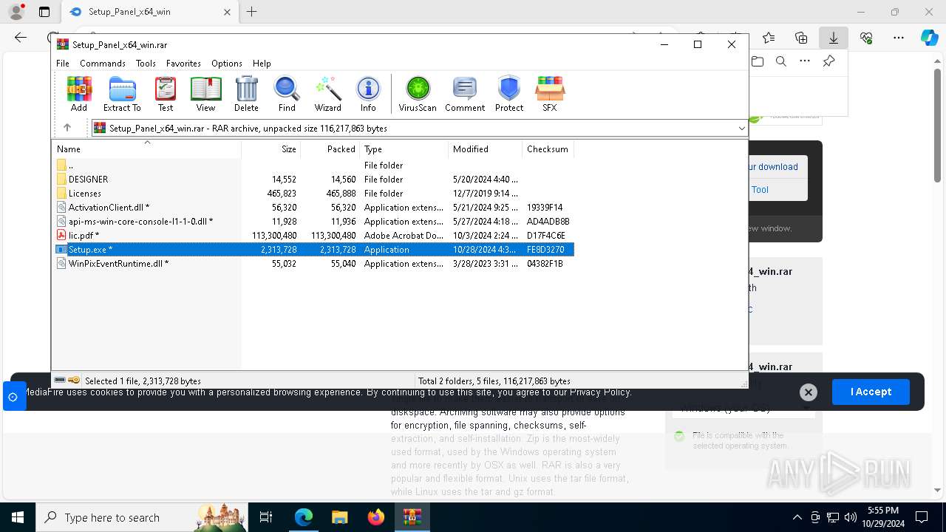Launch the Wizard tool

[x=327, y=94]
